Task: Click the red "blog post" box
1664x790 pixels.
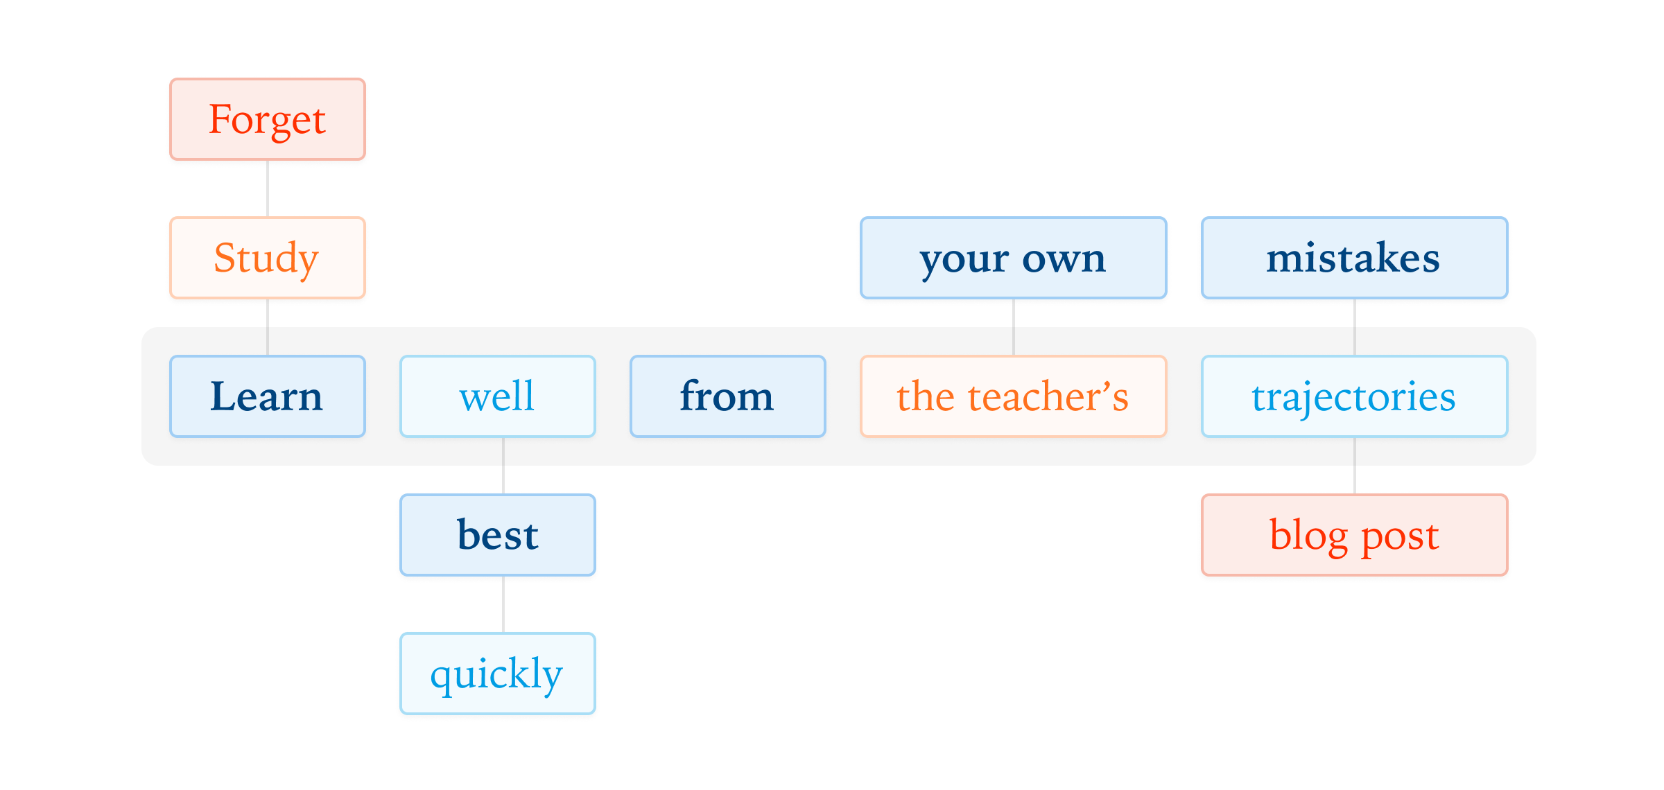Action: pyautogui.click(x=1355, y=535)
